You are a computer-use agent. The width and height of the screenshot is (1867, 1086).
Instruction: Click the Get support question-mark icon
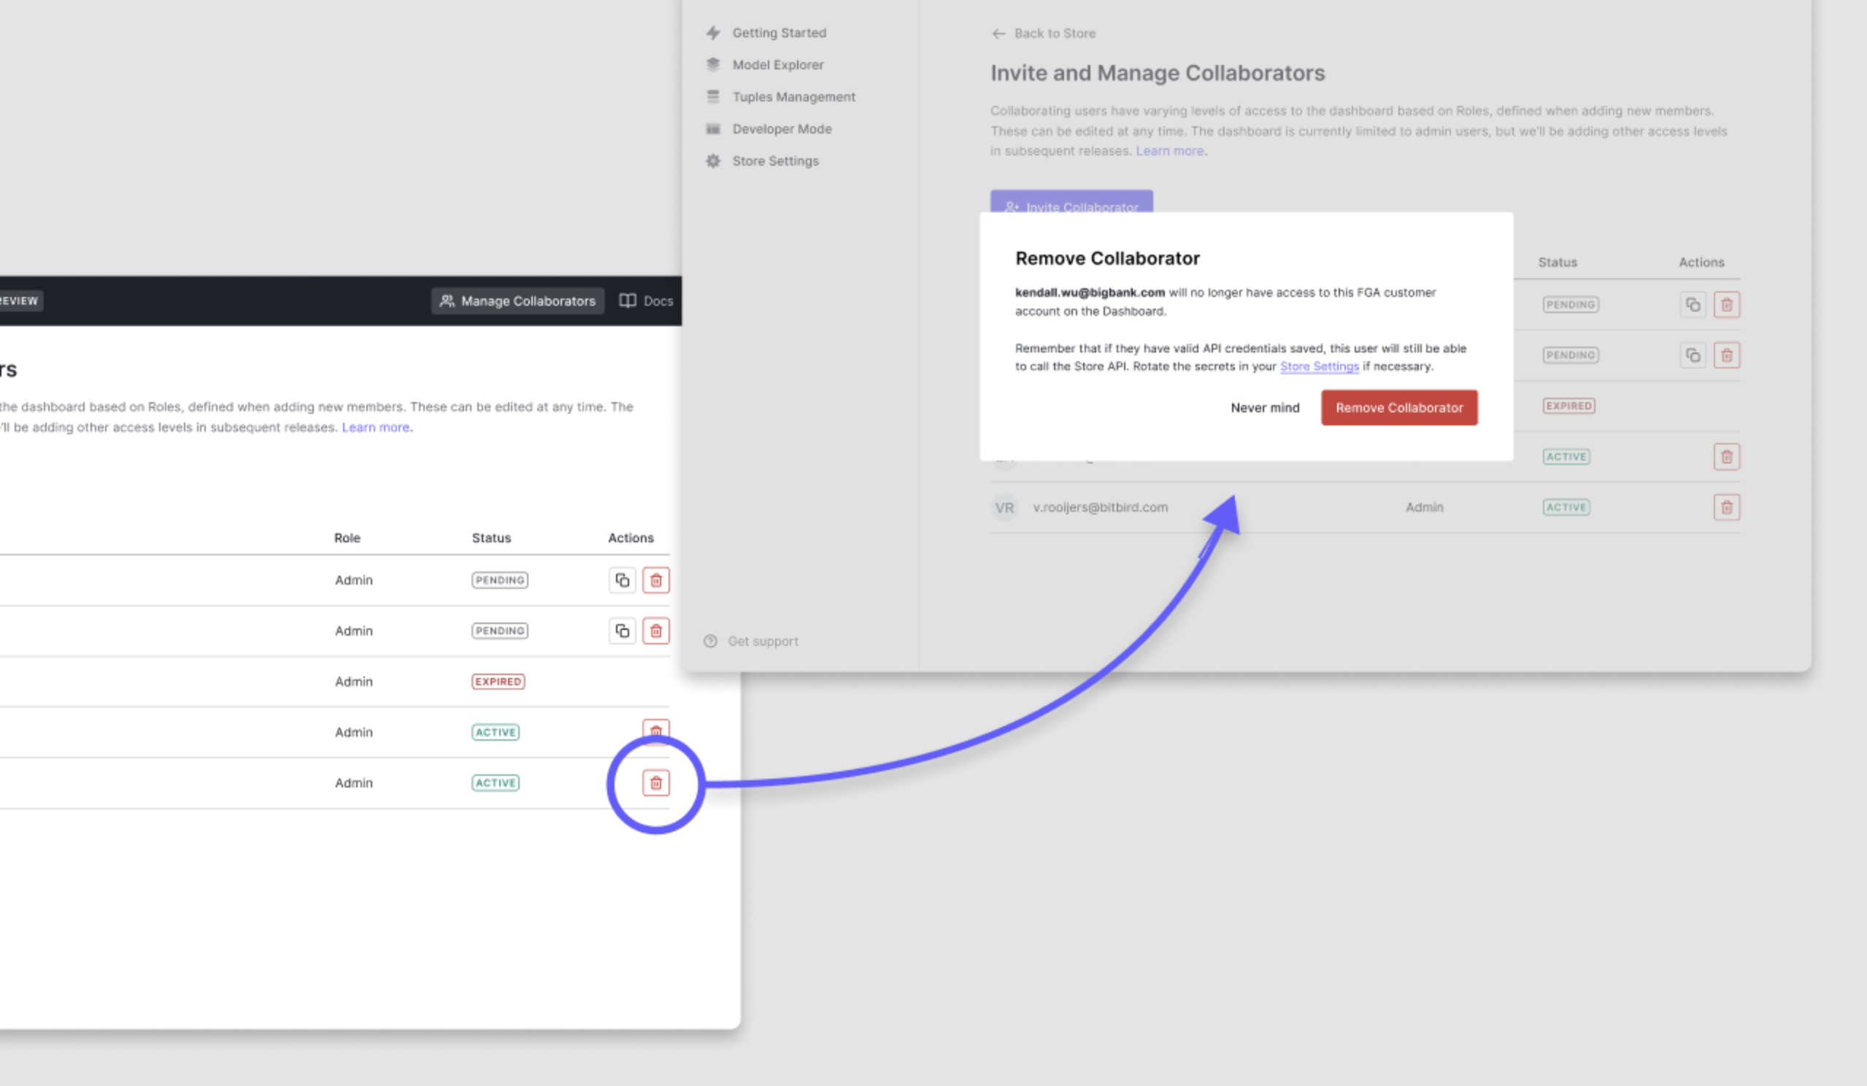(x=709, y=642)
